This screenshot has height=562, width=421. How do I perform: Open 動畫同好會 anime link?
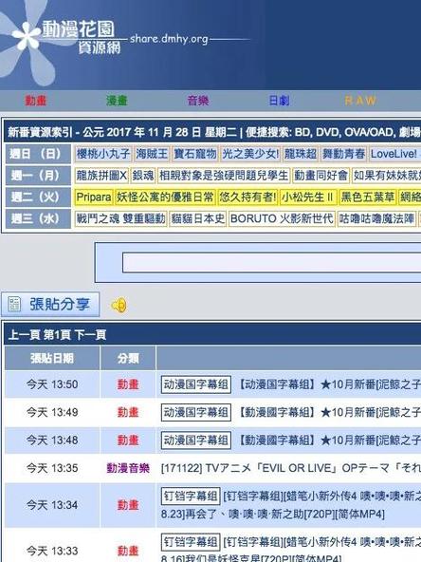tap(320, 176)
